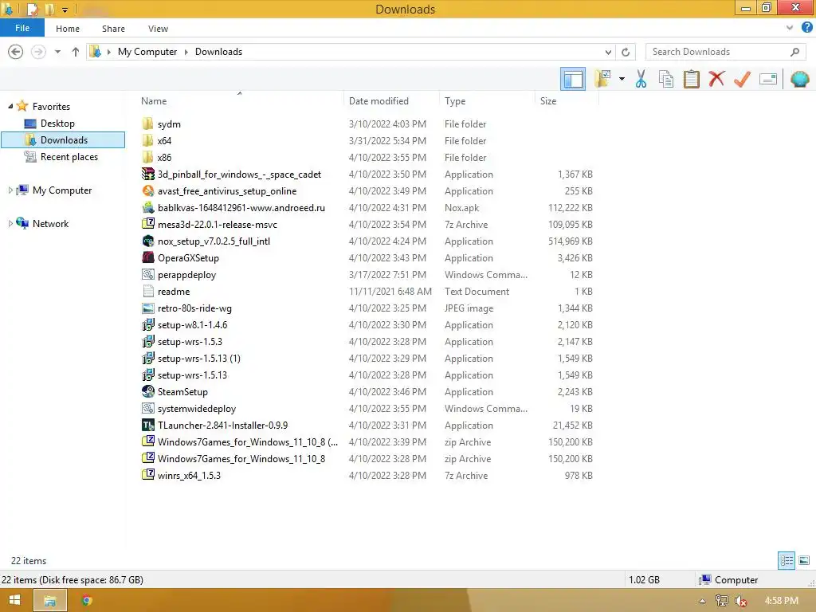Click My Computer in the address bar
This screenshot has width=816, height=612.
(x=147, y=52)
